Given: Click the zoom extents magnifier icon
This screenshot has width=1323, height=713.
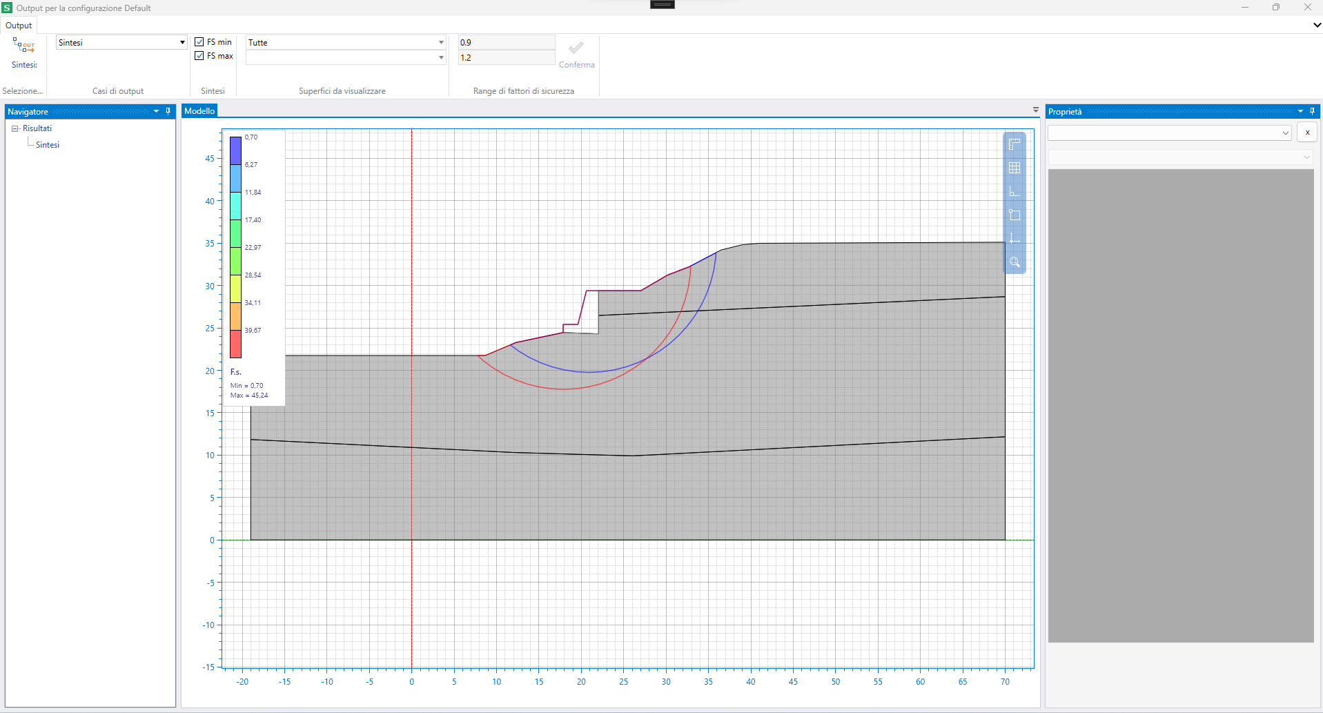Looking at the screenshot, I should point(1014,262).
